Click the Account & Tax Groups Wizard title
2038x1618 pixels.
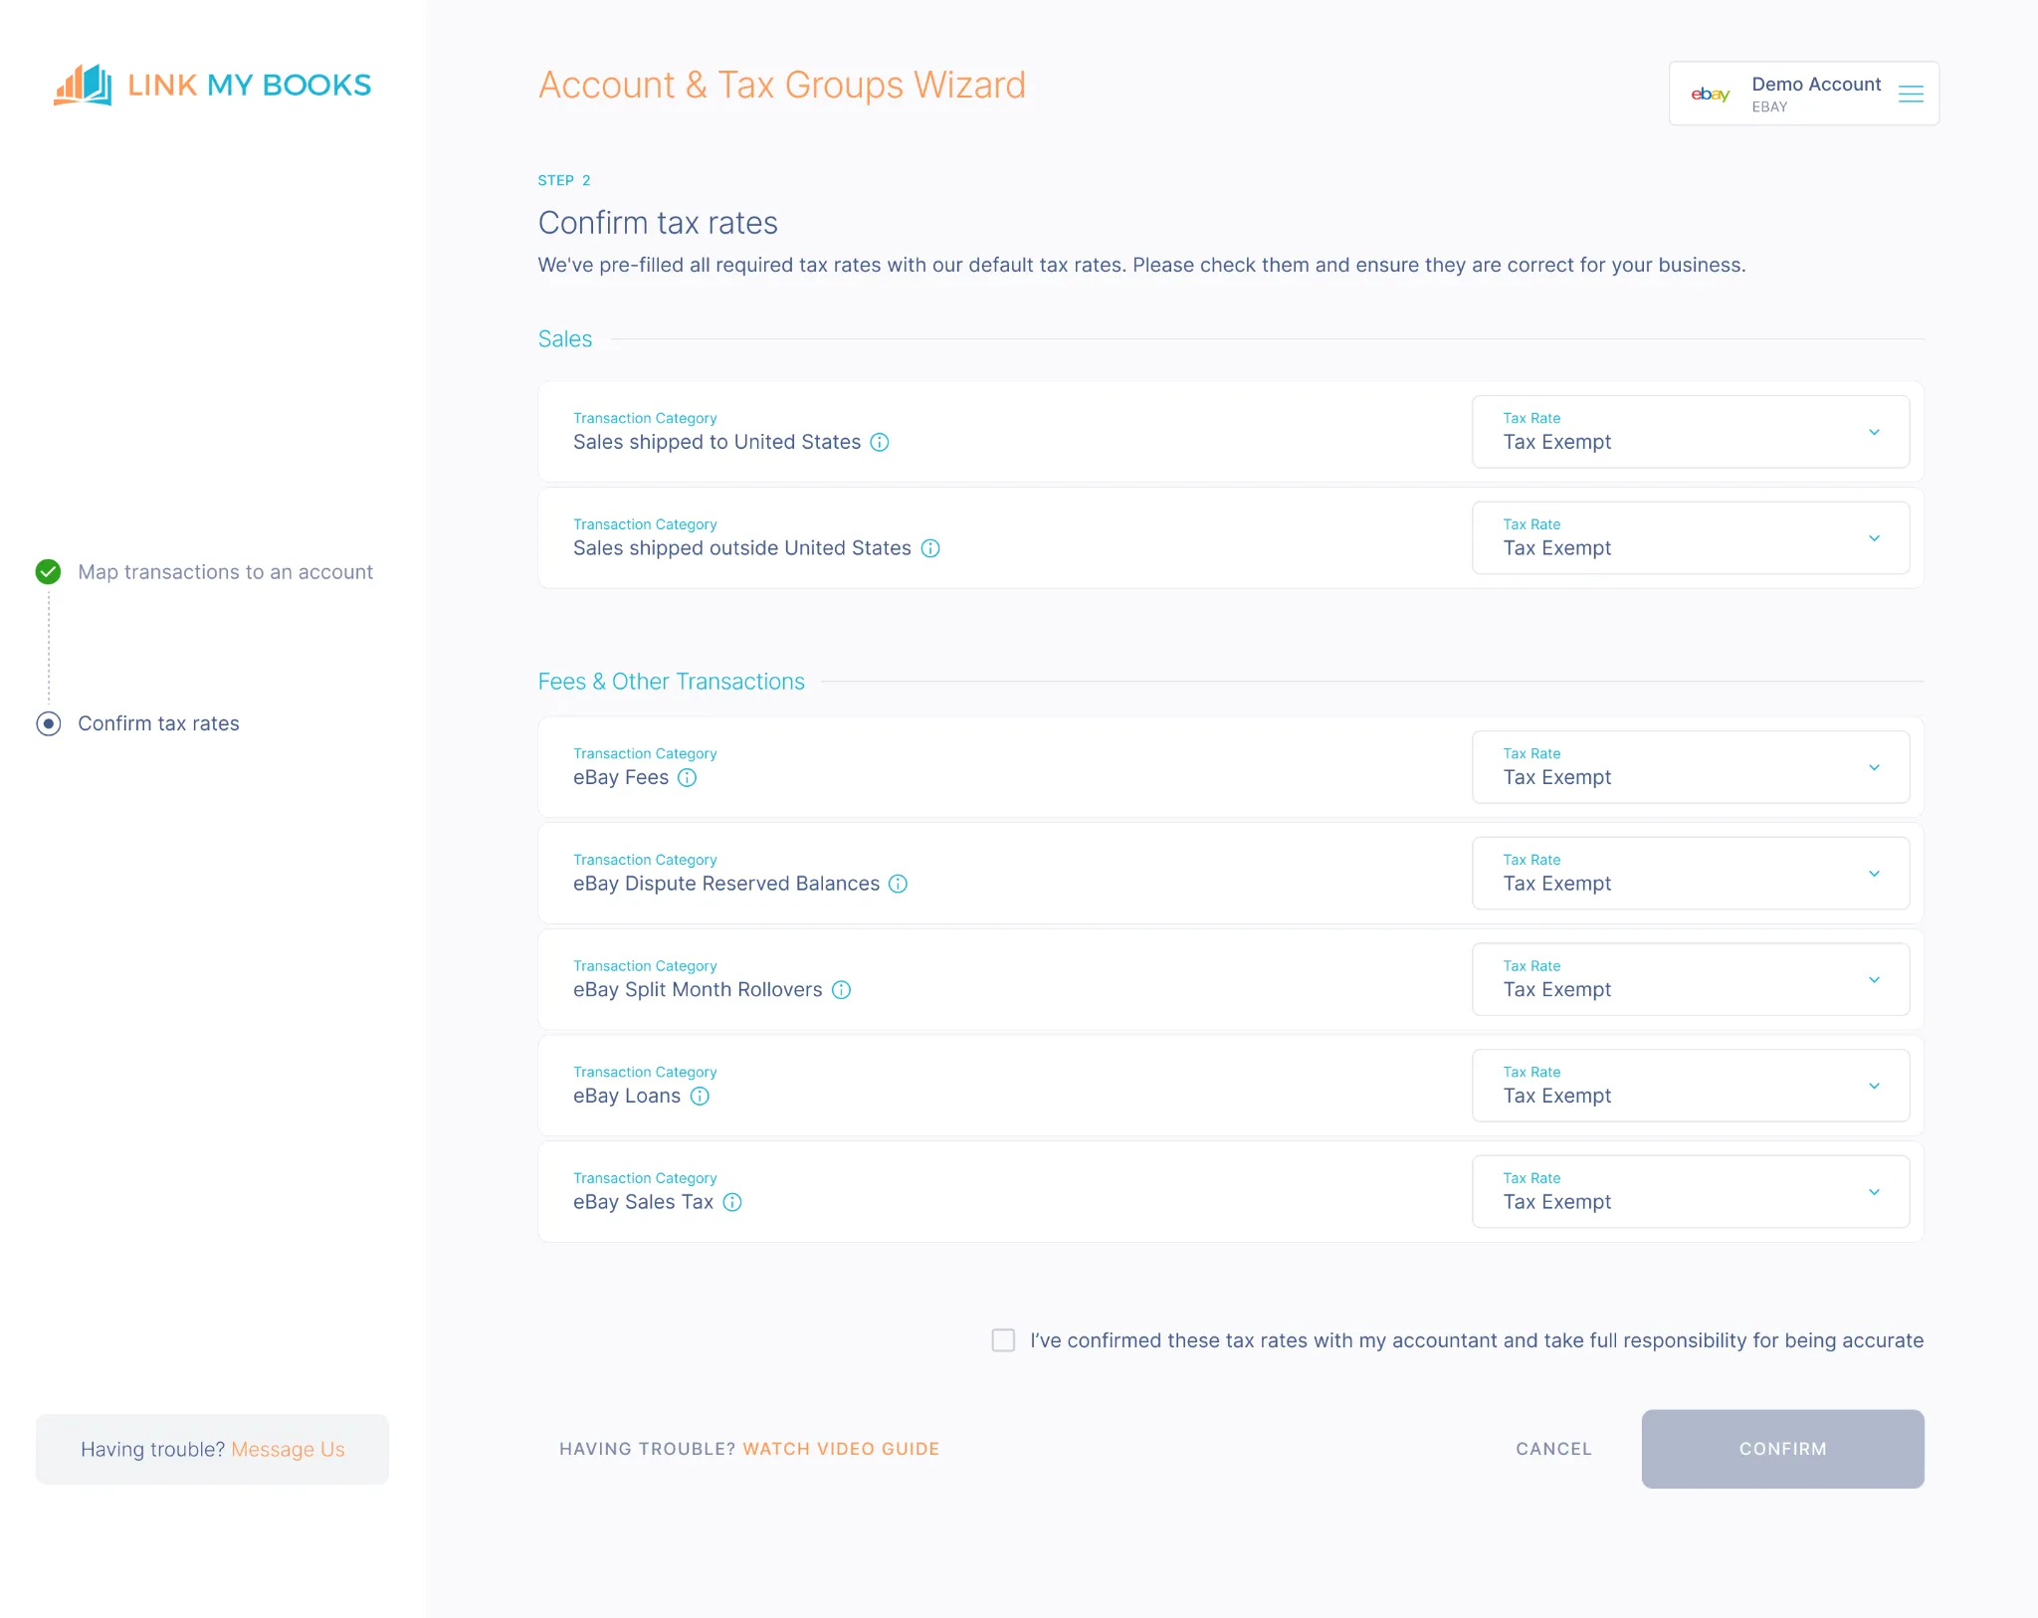click(x=782, y=86)
